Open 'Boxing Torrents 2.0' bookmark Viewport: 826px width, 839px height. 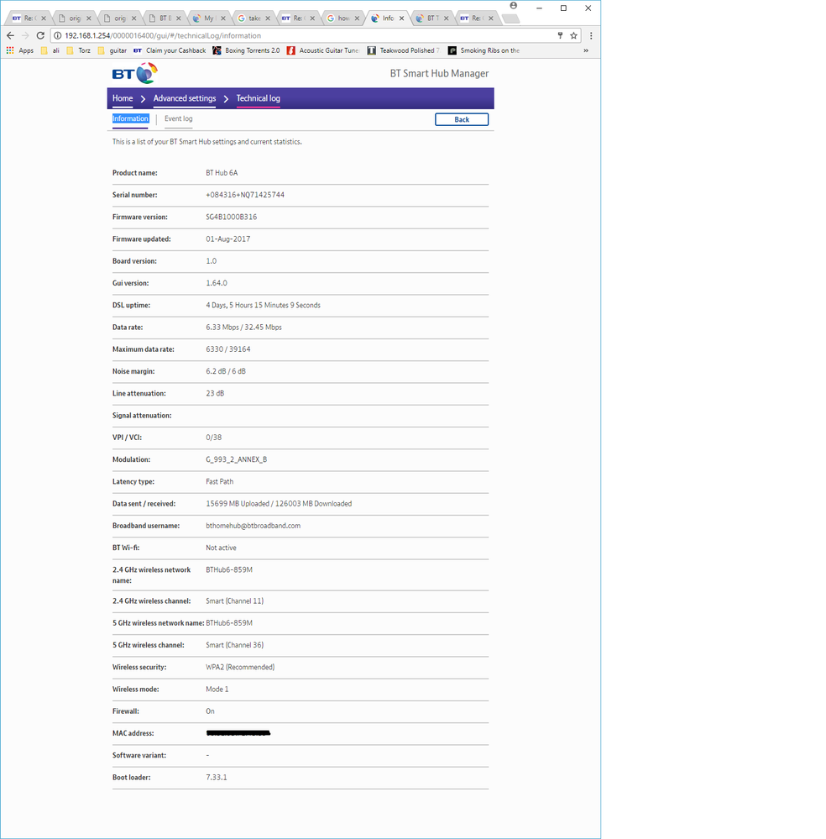pyautogui.click(x=246, y=50)
